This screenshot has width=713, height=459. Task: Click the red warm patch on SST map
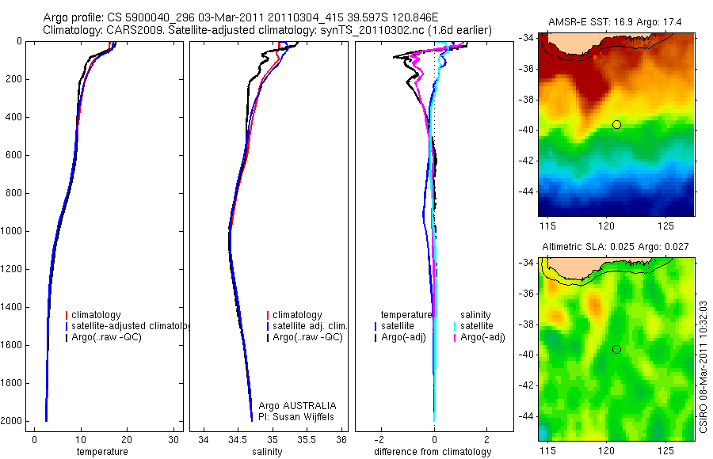[x=586, y=78]
